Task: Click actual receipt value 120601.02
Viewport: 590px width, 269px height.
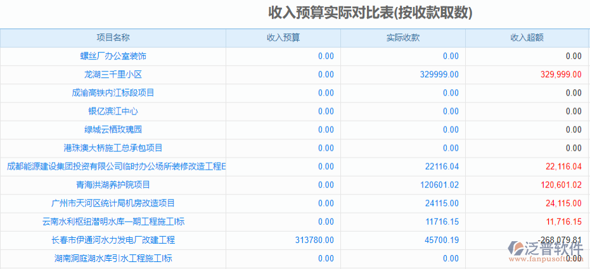Action: pyautogui.click(x=439, y=185)
